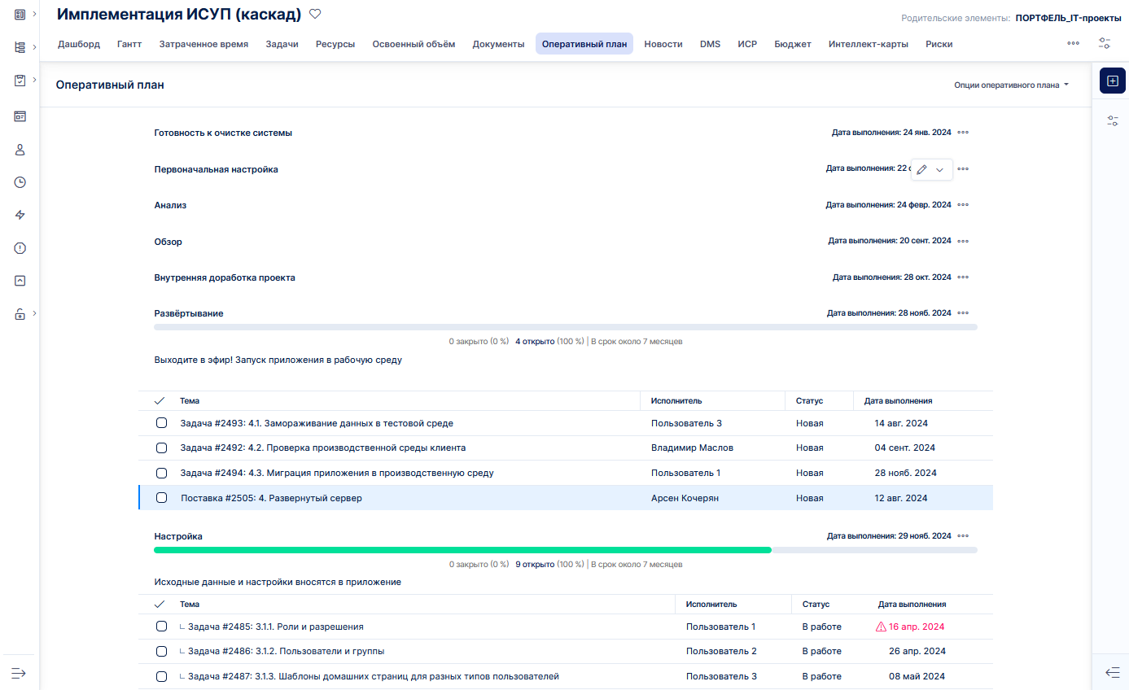Click overdue date 16 апр. 2024

point(917,627)
